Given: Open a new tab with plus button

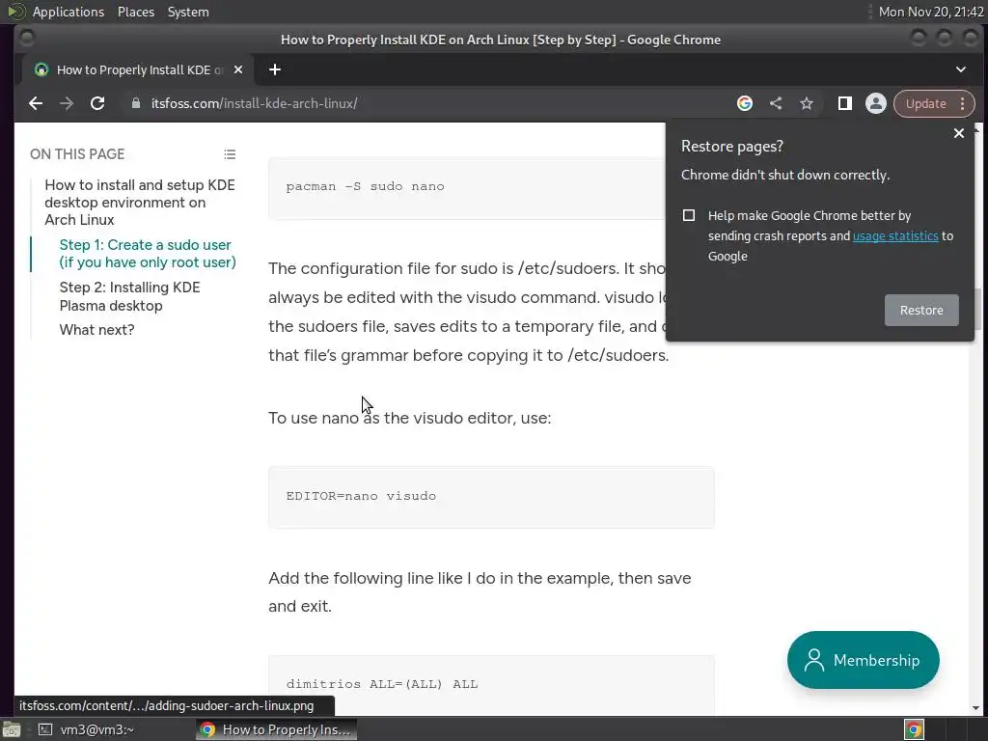Looking at the screenshot, I should 275,69.
